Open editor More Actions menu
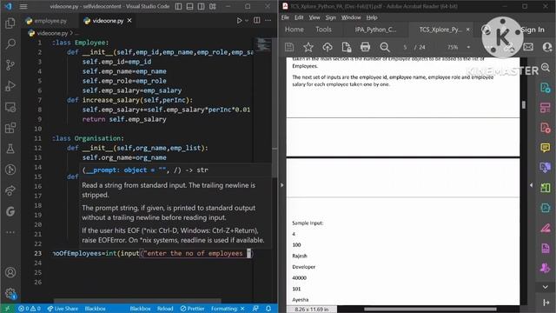 268,21
